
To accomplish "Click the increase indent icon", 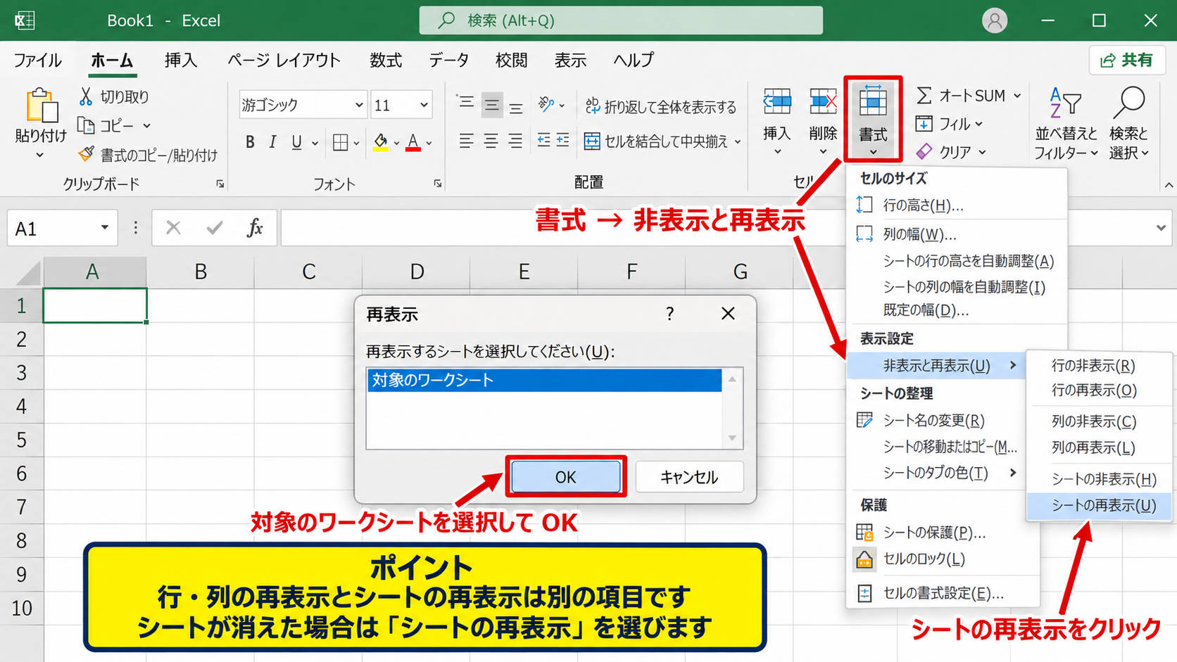I will pyautogui.click(x=562, y=141).
